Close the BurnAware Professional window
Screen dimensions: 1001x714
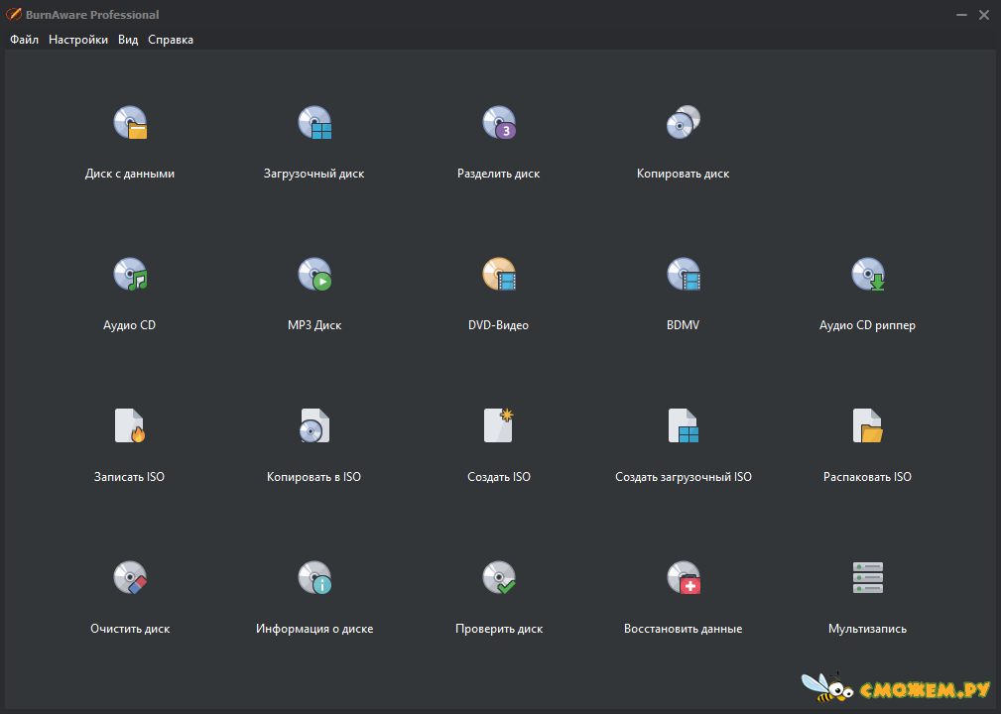(x=984, y=15)
